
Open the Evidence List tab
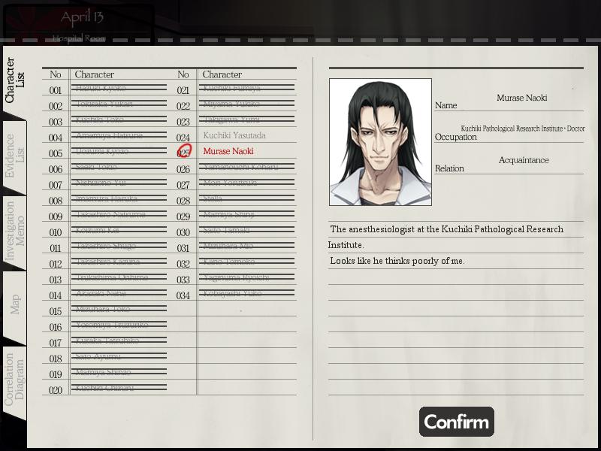pos(14,156)
